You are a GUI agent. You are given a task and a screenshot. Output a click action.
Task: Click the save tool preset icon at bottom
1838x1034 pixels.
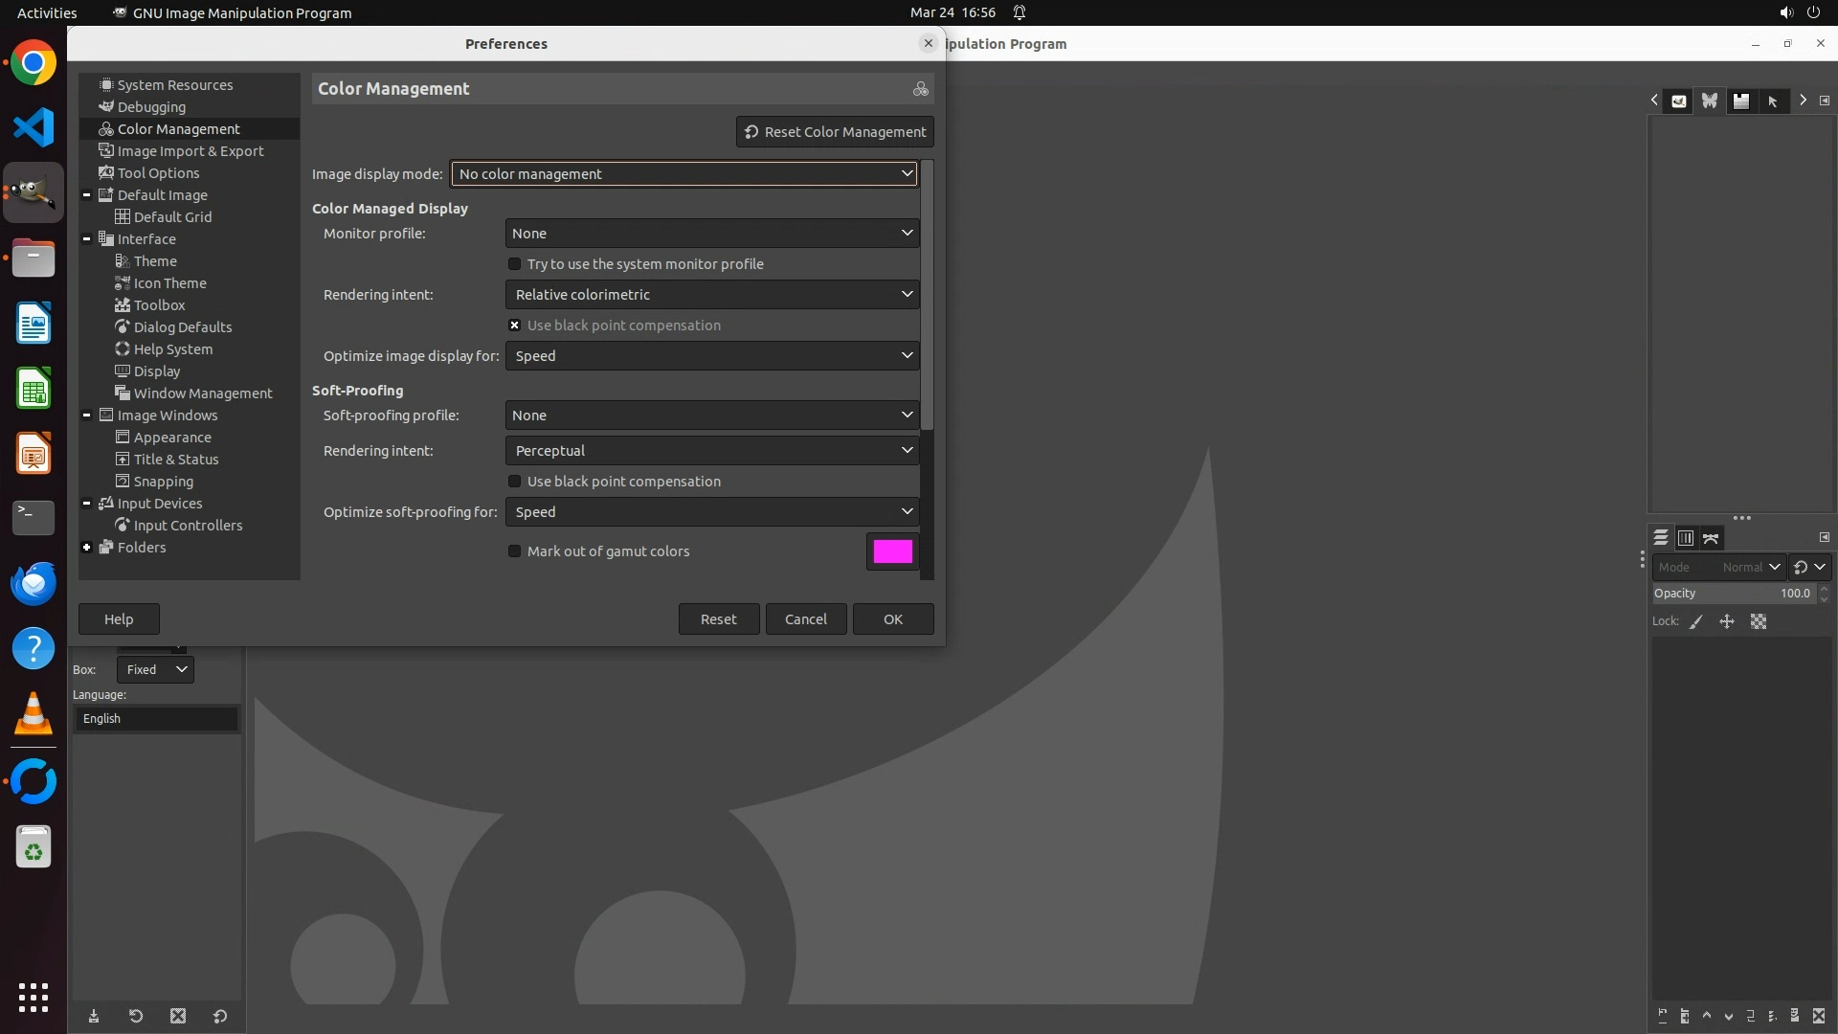(94, 1016)
